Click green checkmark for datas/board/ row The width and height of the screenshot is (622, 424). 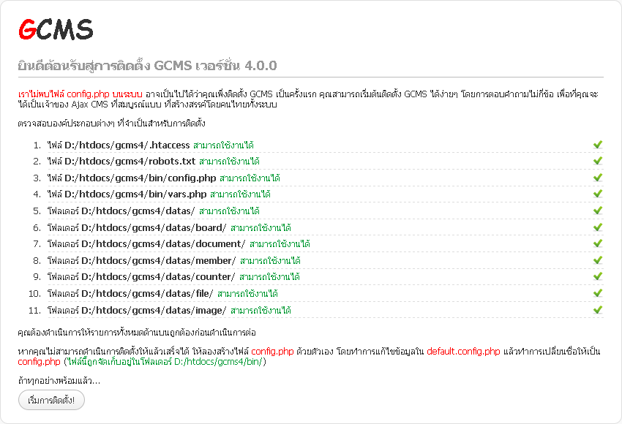point(598,227)
